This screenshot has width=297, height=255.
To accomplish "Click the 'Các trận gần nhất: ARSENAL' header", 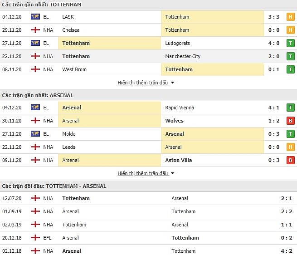I will pyautogui.click(x=38, y=95).
